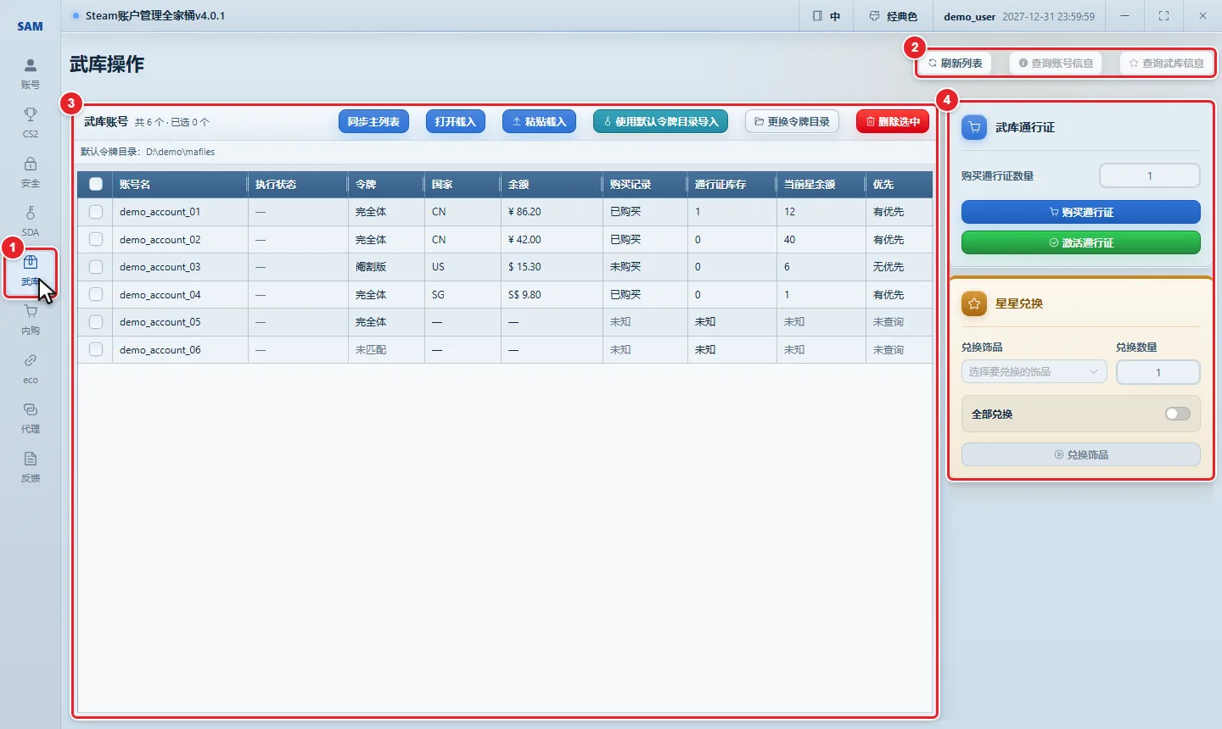Screen dimensions: 1222x729
Task: Click the 刷新列表 refresh button
Action: (x=956, y=63)
